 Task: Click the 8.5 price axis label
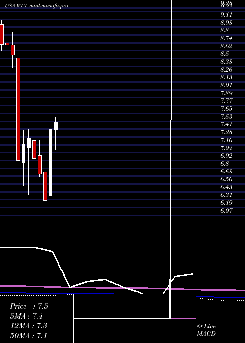[225, 54]
